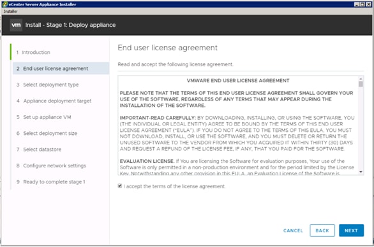
Task: Click the EVALUATION LICENSE paragraph heading
Action: click(x=147, y=161)
